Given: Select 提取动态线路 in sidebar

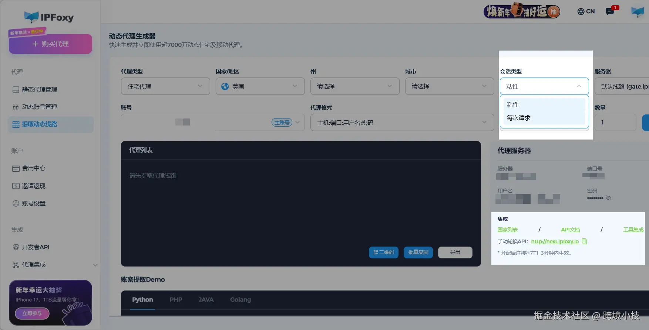Looking at the screenshot, I should (50, 124).
